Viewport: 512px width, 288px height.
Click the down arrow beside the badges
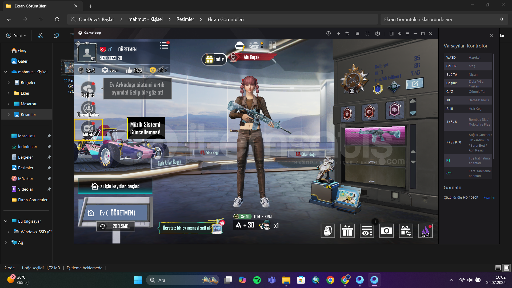pos(413,113)
